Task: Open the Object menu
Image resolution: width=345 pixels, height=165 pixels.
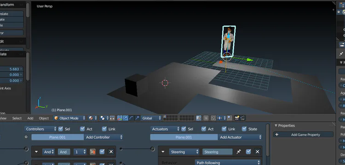Action: click(x=44, y=118)
